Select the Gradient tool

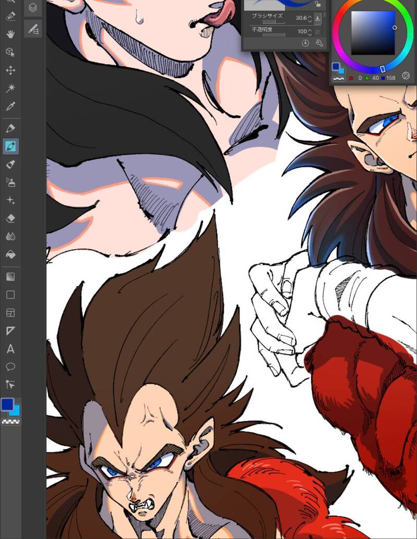[x=10, y=277]
